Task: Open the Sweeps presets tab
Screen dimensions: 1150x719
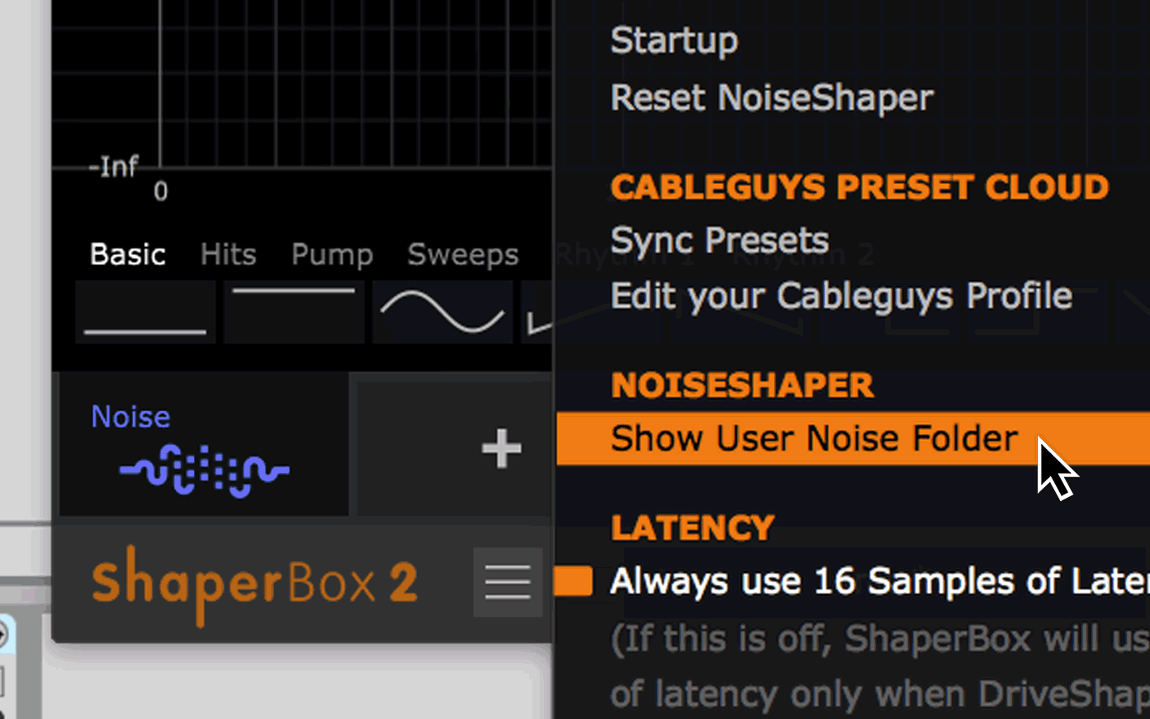Action: pos(462,254)
